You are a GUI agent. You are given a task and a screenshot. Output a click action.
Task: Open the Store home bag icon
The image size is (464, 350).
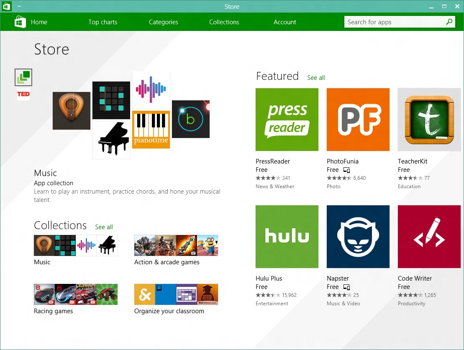pos(20,22)
